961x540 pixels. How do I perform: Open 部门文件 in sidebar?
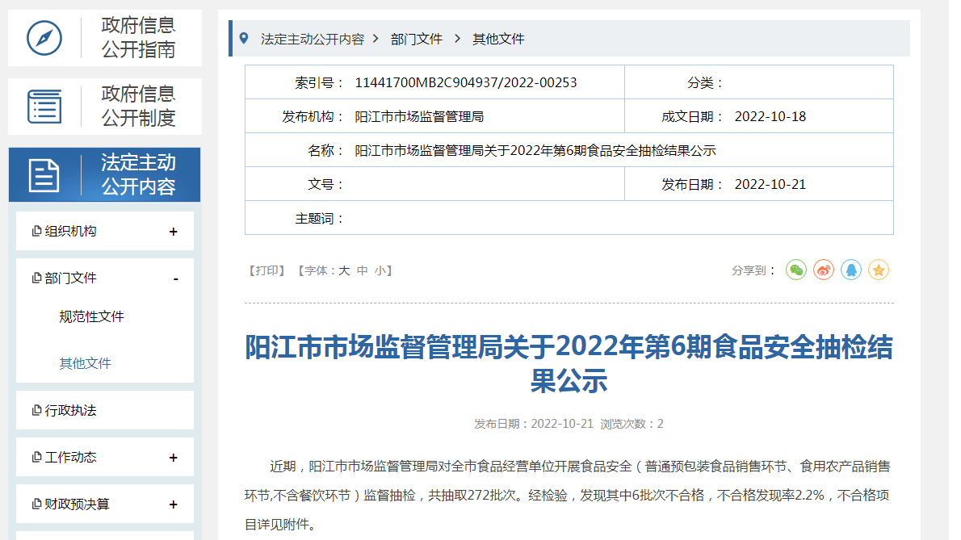point(70,278)
